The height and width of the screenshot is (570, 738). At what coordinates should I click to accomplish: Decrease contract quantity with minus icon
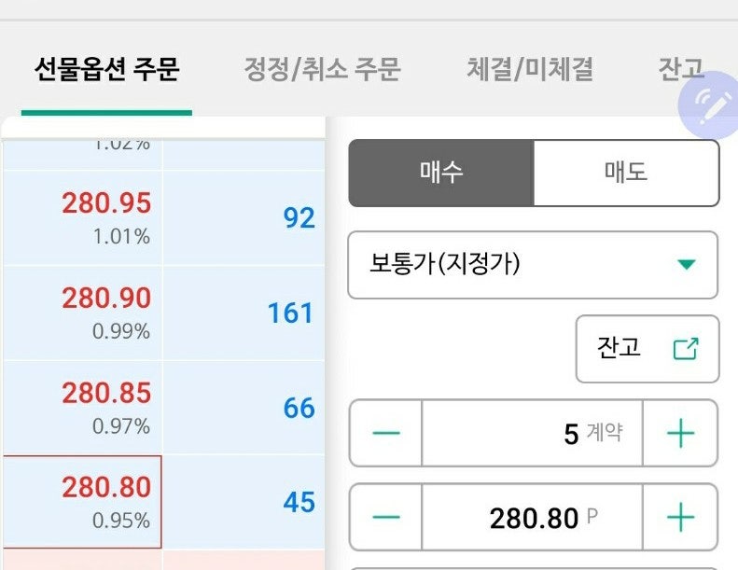(x=386, y=433)
